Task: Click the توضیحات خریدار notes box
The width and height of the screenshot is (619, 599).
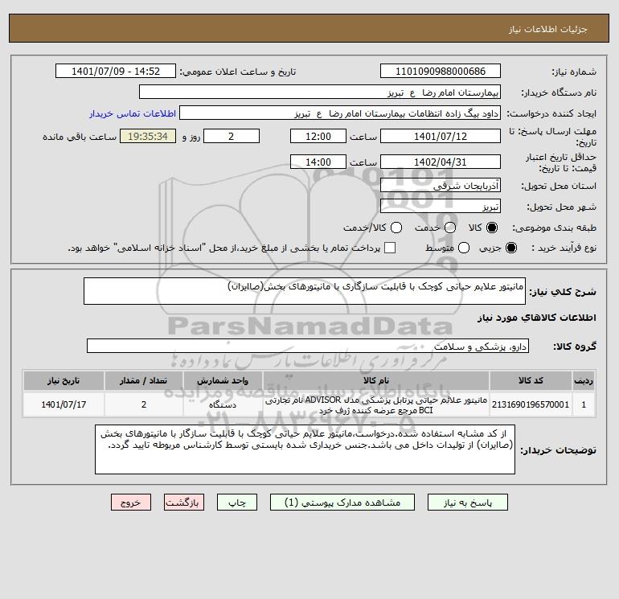Action: 305,449
